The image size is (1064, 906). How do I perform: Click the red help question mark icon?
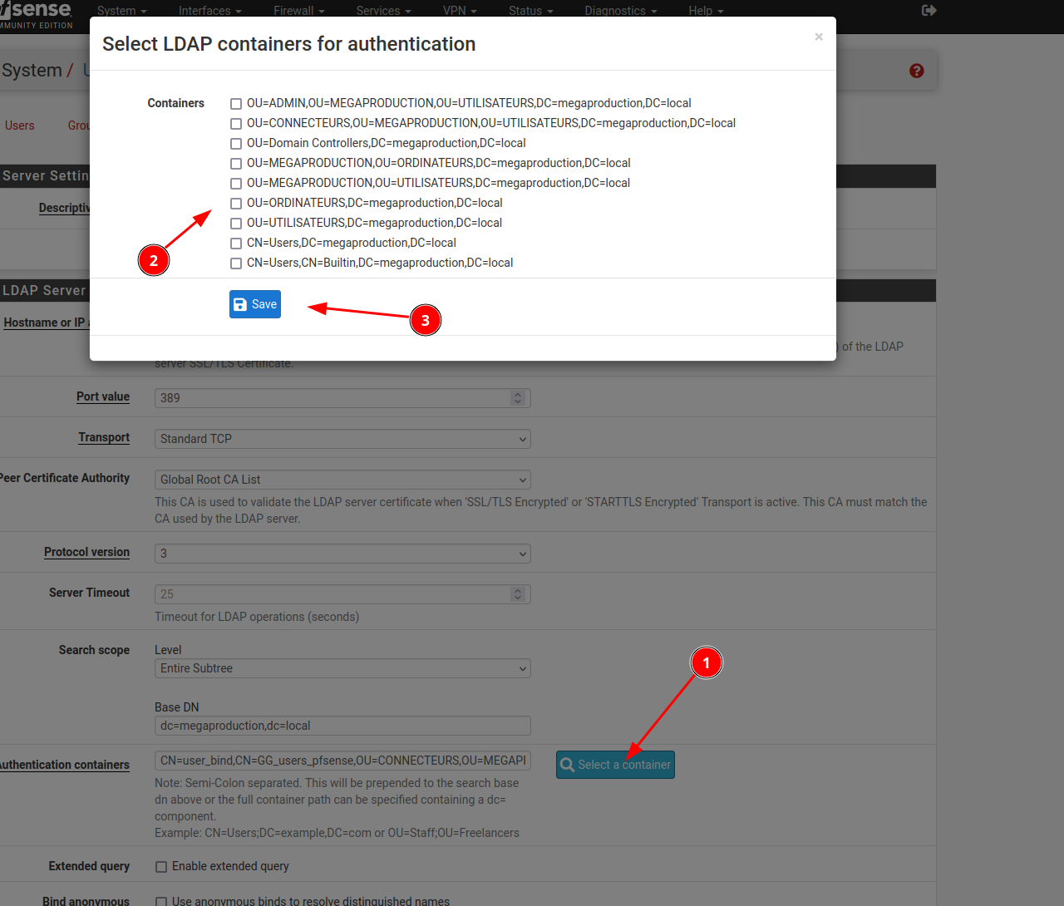[917, 71]
